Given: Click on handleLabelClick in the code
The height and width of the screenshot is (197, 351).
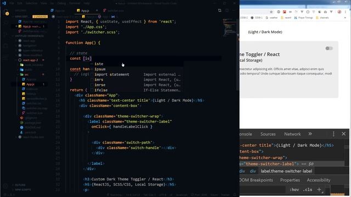Looking at the screenshot, I should pos(131,126).
